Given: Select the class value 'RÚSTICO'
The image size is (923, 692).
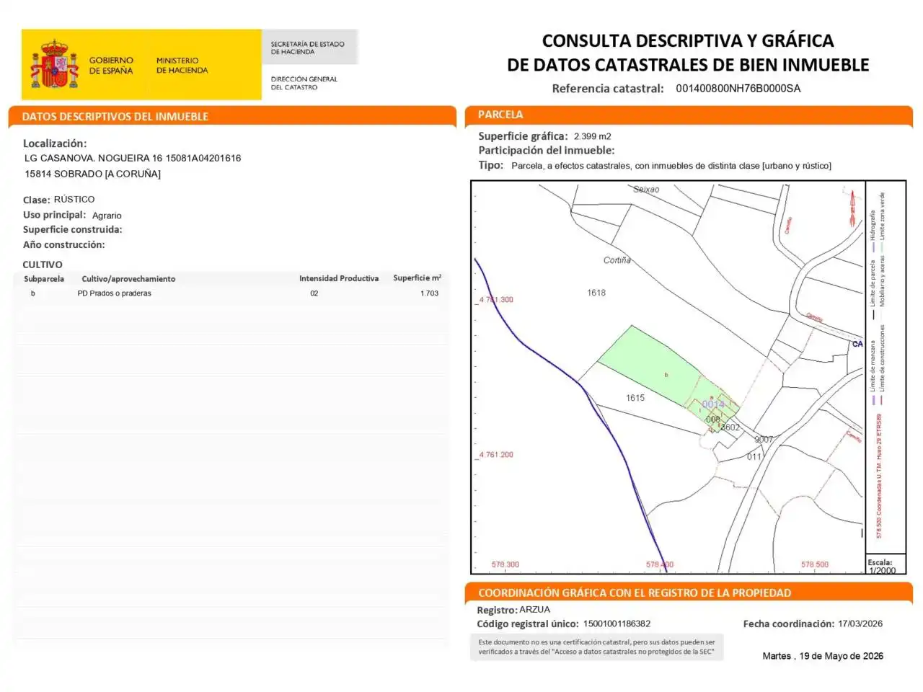Looking at the screenshot, I should [x=74, y=199].
